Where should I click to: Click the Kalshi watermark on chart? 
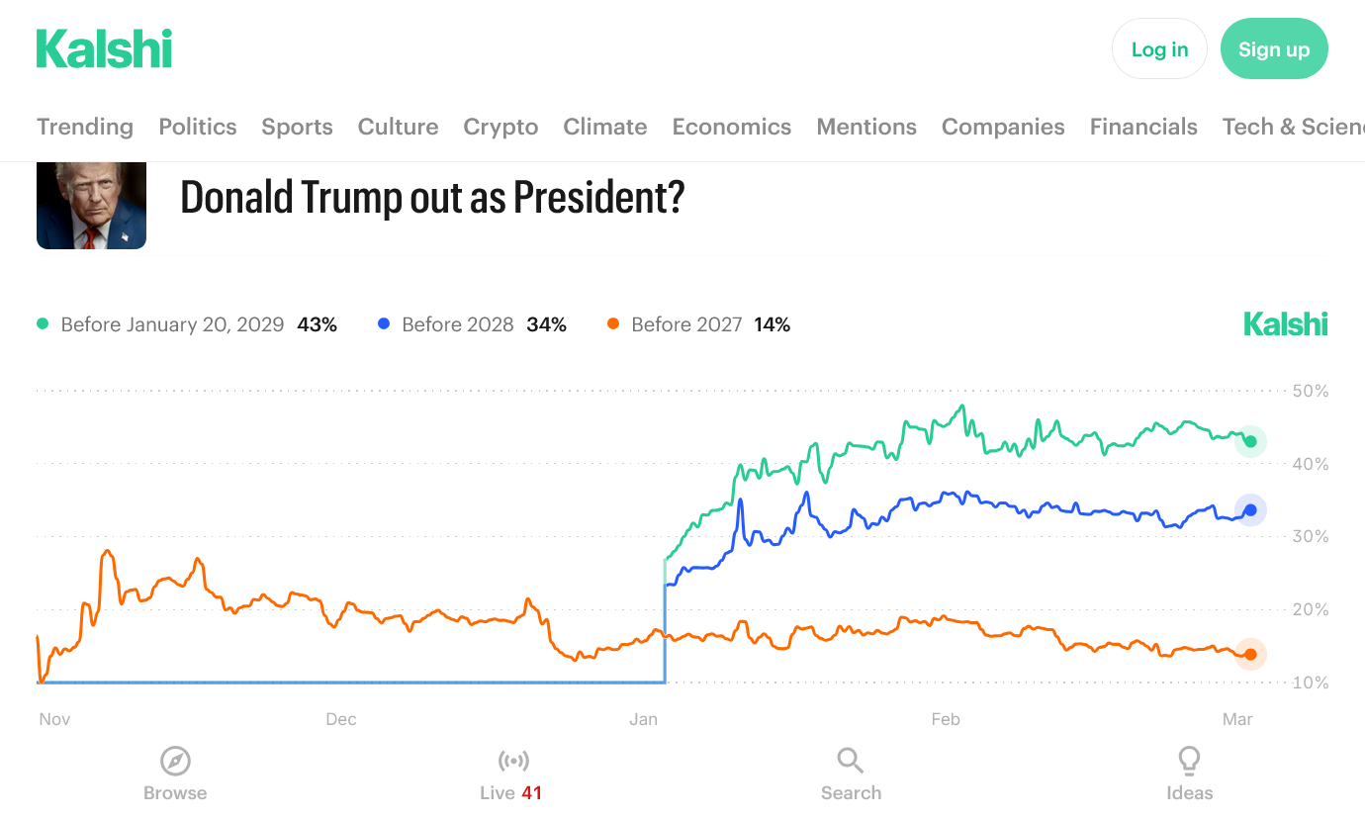1285,324
